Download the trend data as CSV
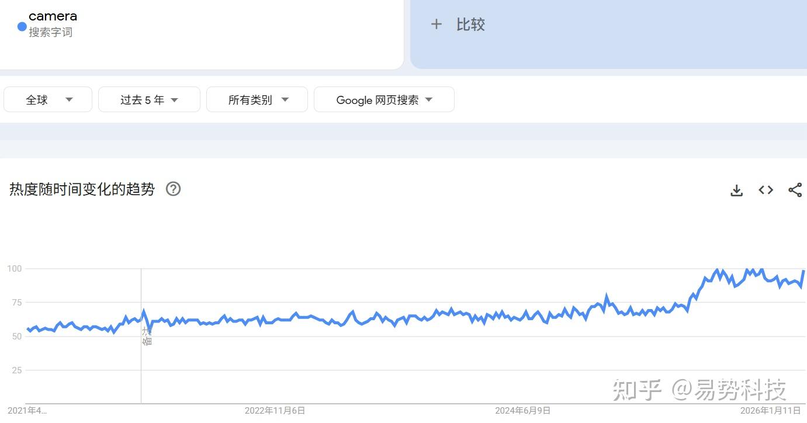The height and width of the screenshot is (423, 807). (x=736, y=190)
